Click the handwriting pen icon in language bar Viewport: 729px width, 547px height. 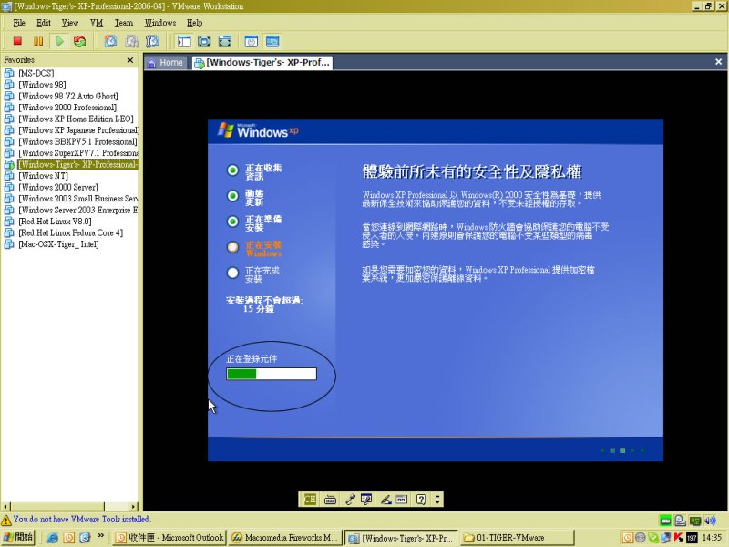(385, 499)
